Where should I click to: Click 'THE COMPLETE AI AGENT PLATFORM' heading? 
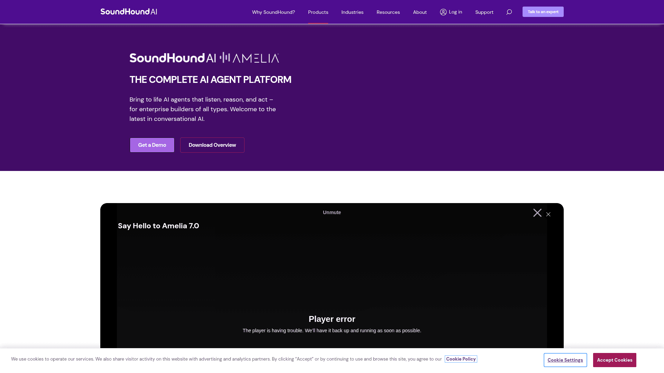[210, 80]
